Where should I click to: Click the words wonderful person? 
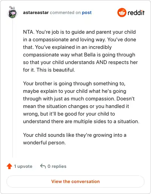pyautogui.click(x=45, y=142)
